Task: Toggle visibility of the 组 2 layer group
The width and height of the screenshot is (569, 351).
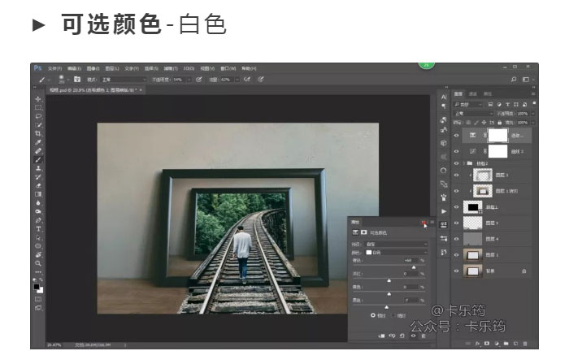Action: pos(456,162)
